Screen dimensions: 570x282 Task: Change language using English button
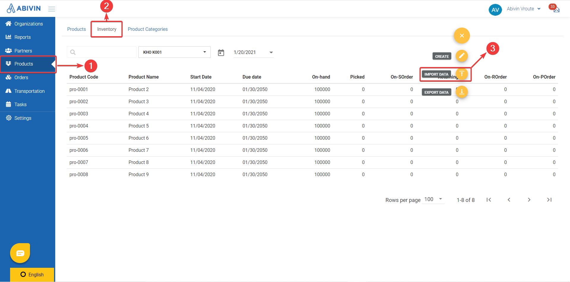(32, 275)
